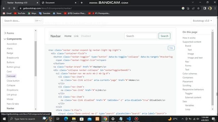Click Link item in navbar example
The width and height of the screenshot is (218, 122).
76,36
